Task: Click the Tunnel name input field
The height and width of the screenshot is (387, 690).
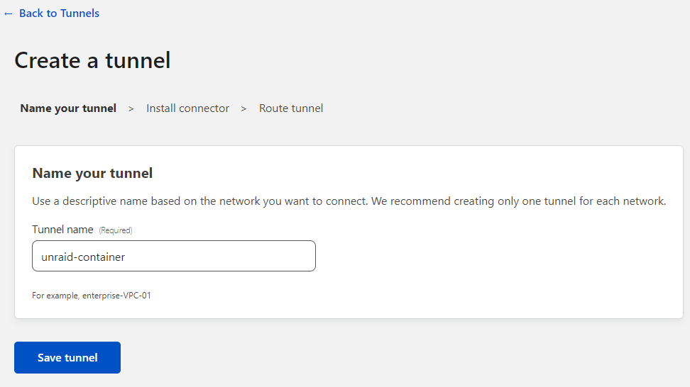Action: pyautogui.click(x=213, y=256)
